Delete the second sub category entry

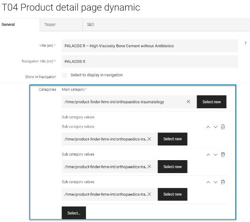tap(223, 155)
